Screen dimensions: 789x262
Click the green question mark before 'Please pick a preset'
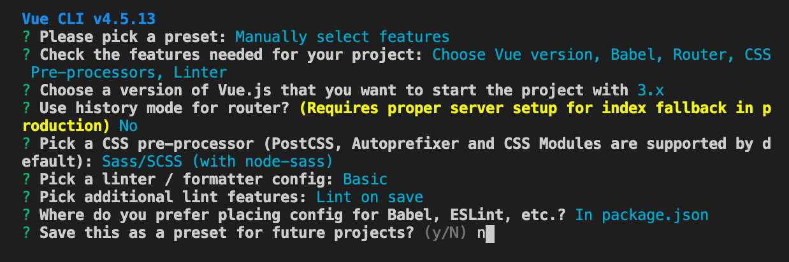(25, 36)
